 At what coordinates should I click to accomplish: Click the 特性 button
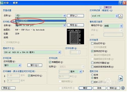coord(75,25)
